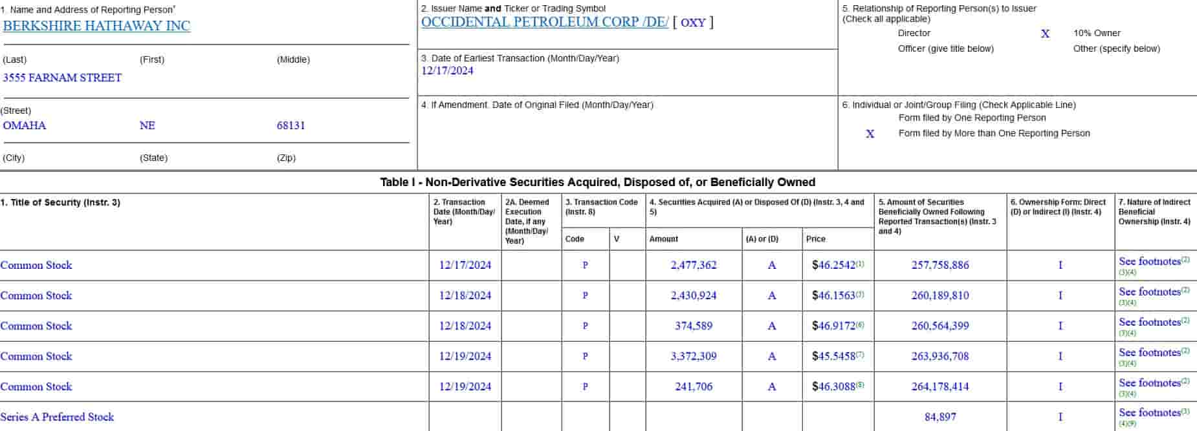Click the 10% Owner checked box
Image resolution: width=1197 pixels, height=431 pixels.
[x=1045, y=34]
